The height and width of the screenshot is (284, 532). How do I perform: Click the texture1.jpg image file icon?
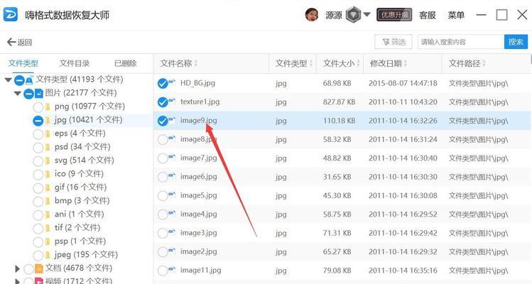tap(172, 101)
